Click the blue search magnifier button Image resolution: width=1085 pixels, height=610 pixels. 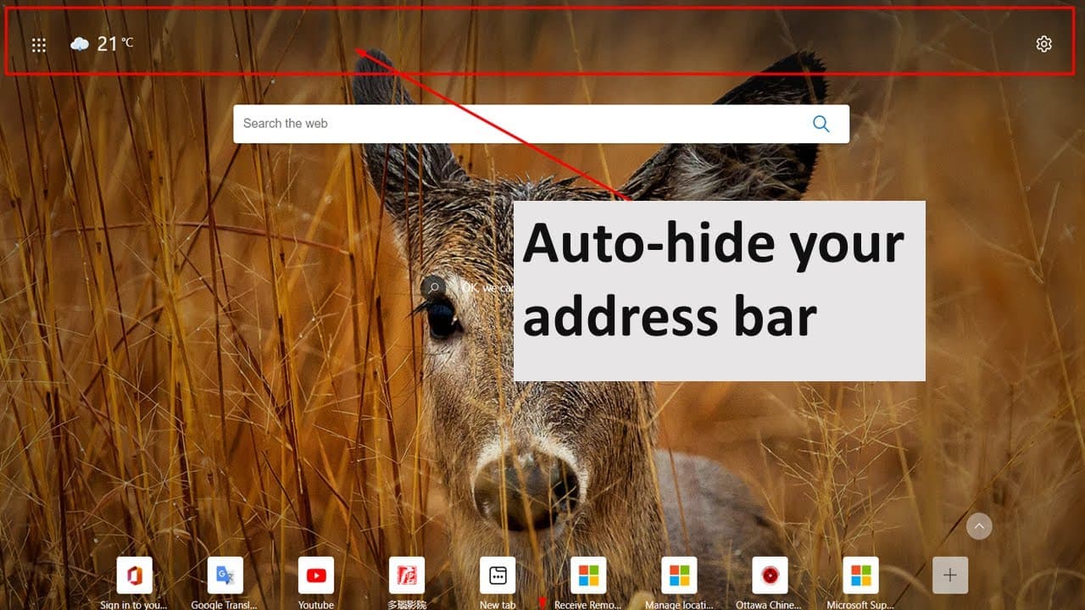coord(821,124)
